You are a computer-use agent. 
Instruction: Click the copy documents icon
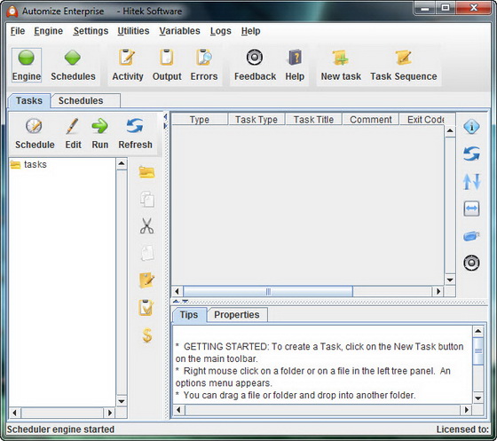[x=147, y=199]
